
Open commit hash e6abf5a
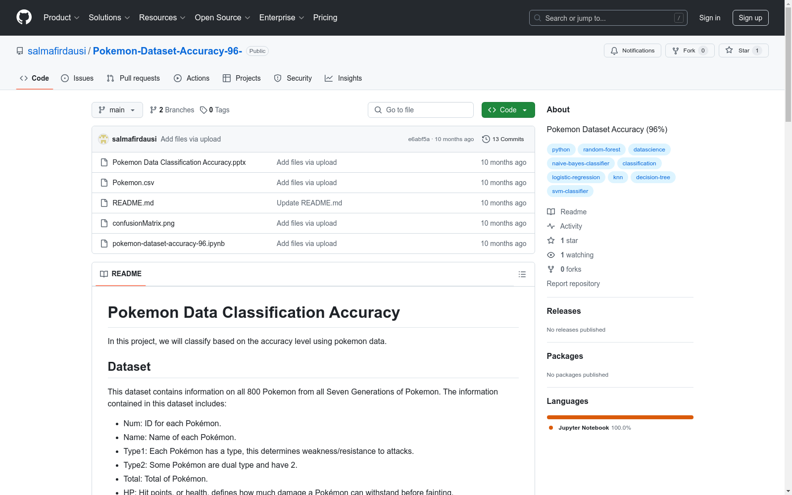419,139
